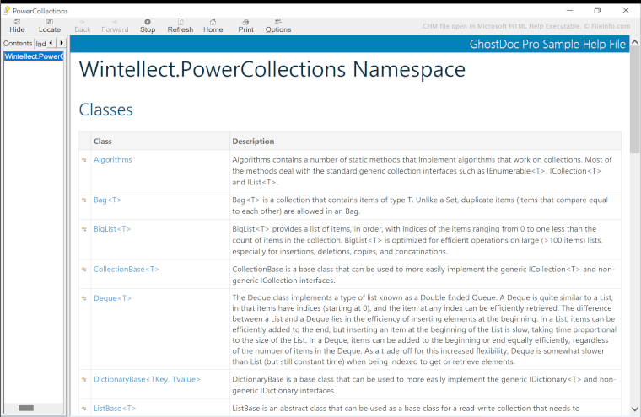Click the Algorithms description text
This screenshot has width=641, height=417.
click(422, 171)
